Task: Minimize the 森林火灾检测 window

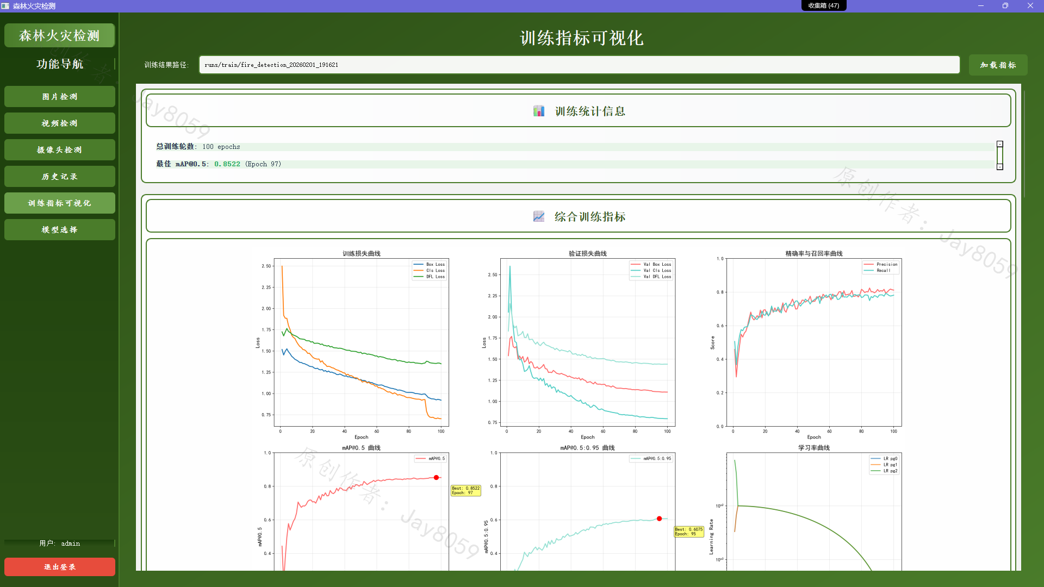Action: 981,6
